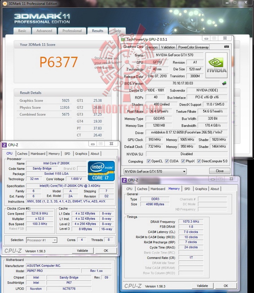
Task: Click the Core Voltage value 1.600 V
Action: click(76, 179)
